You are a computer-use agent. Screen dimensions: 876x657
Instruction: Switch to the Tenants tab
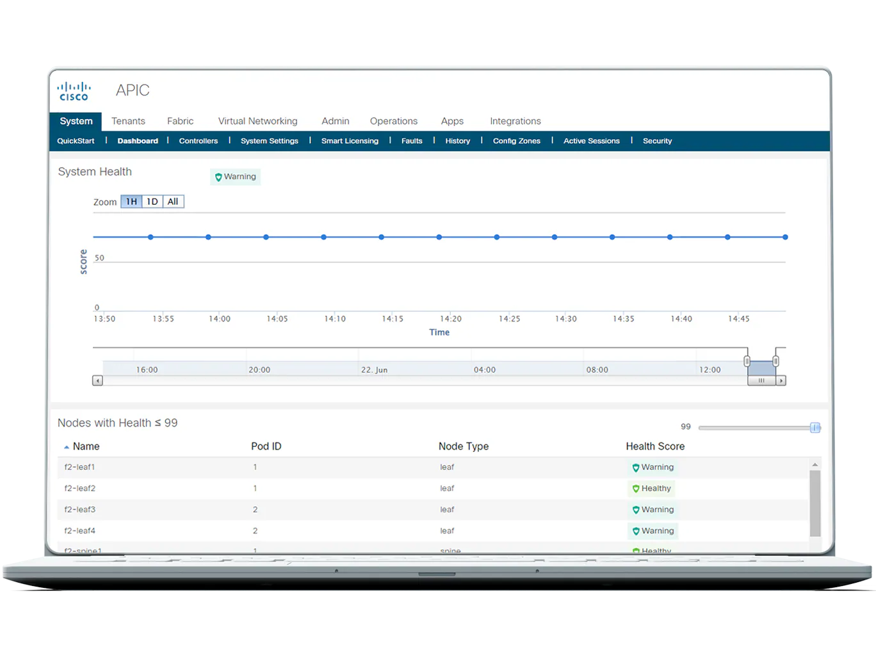128,121
